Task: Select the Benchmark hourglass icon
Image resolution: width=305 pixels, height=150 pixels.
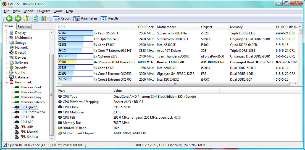Action: pyautogui.click(x=12, y=82)
